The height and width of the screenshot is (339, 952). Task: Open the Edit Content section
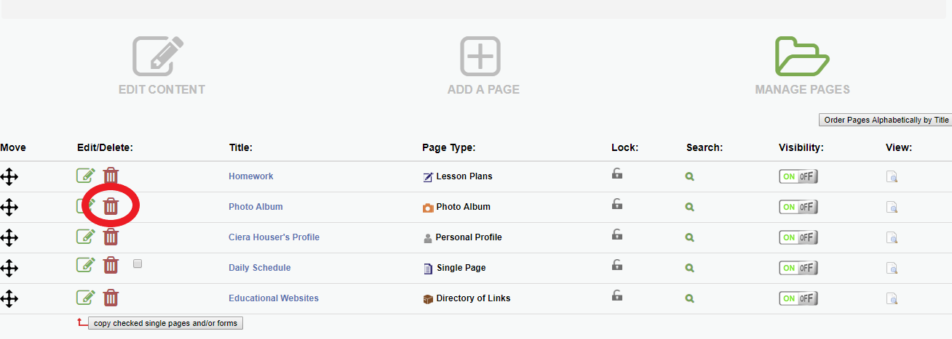(x=162, y=65)
